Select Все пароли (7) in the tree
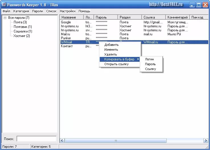 point(19,18)
